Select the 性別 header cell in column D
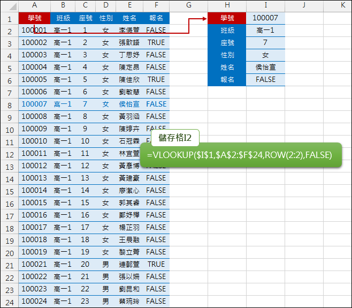The width and height of the screenshot is (352, 308). click(106, 18)
